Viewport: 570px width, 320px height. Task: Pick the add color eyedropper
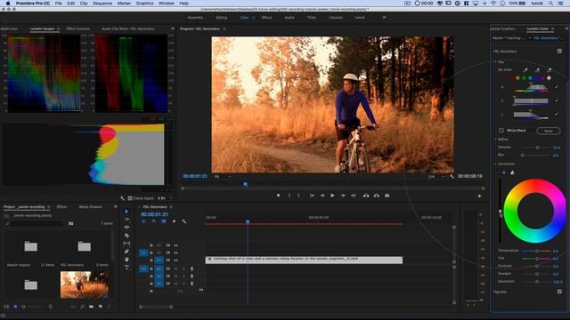[x=537, y=69]
